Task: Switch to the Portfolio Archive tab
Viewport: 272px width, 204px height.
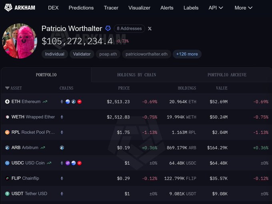Action: point(227,75)
